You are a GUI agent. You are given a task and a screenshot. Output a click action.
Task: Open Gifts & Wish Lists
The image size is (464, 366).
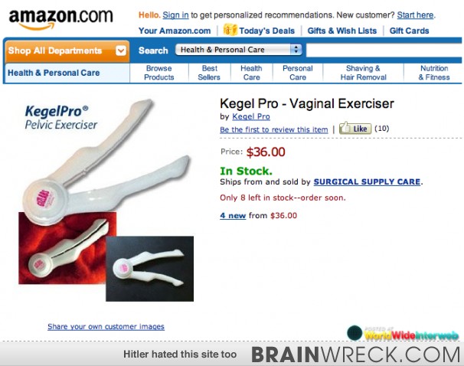(341, 31)
